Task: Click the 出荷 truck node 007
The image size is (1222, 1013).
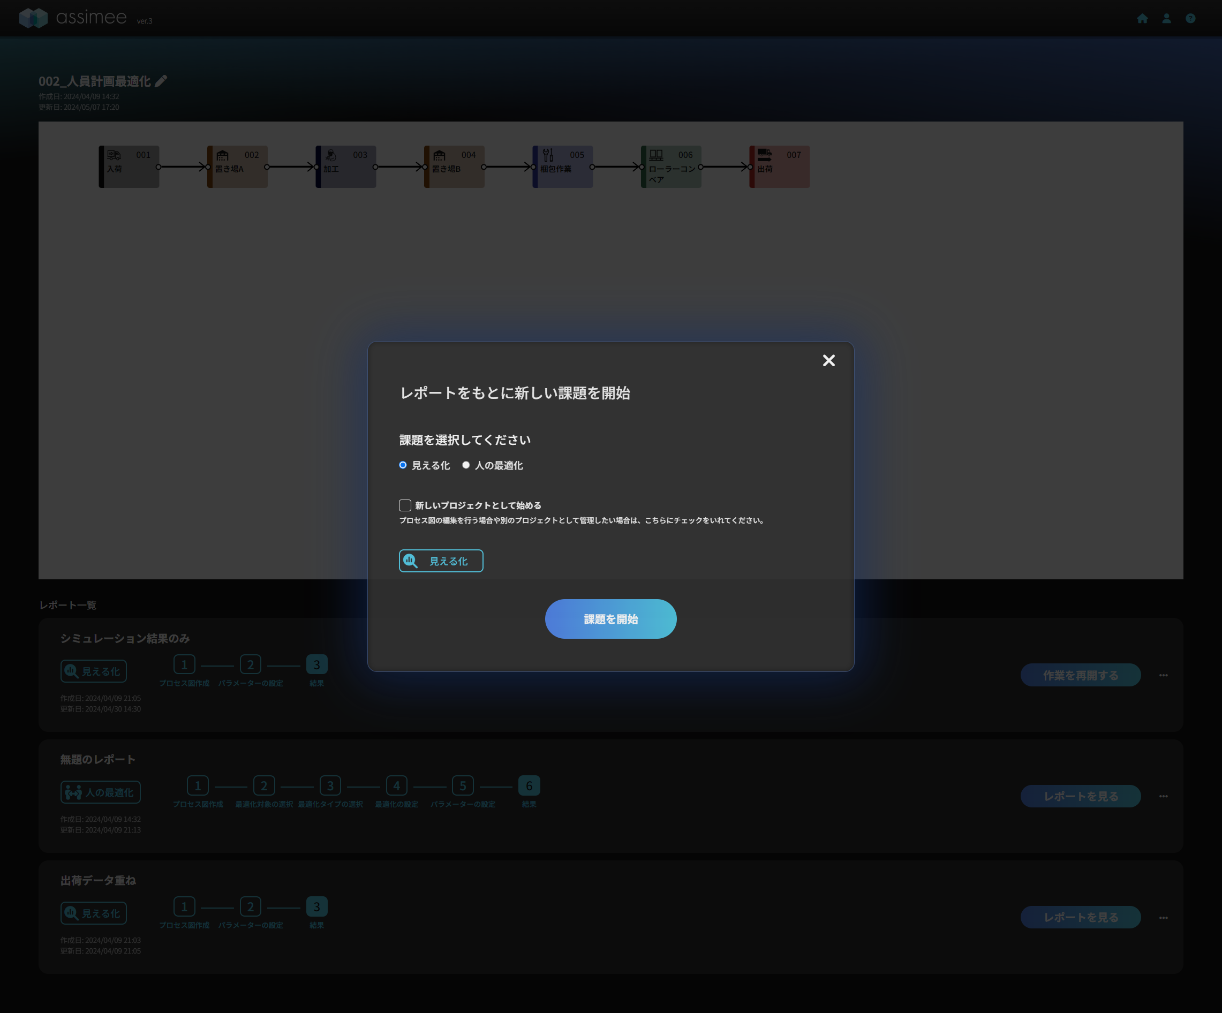Action: 780,167
